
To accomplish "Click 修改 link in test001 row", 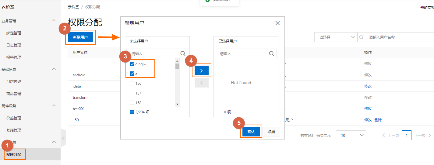I will 368,109.
